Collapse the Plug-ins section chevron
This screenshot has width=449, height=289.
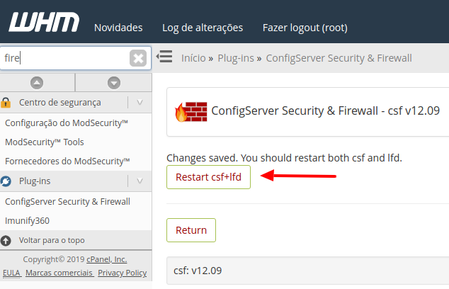[140, 181]
